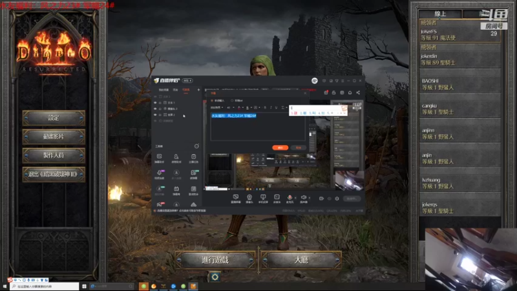The width and height of the screenshot is (517, 291).
Task: Select the local txt radio option
Action: (x=237, y=100)
